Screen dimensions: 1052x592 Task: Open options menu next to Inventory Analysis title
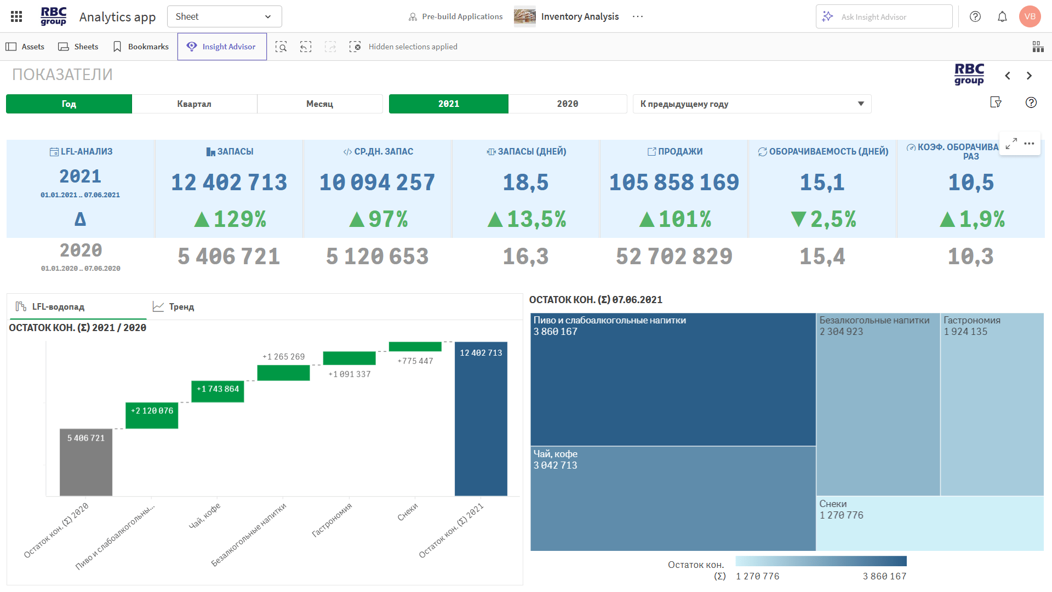[637, 16]
